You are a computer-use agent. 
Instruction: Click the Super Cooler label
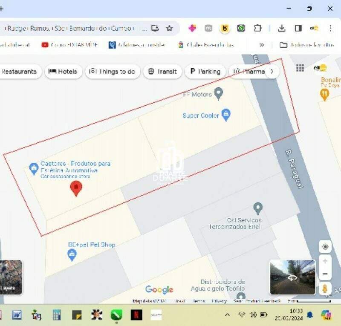tap(200, 115)
